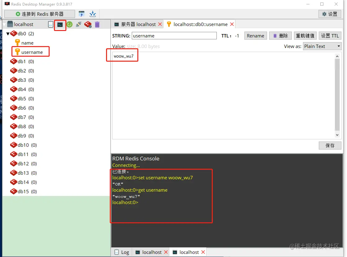This screenshot has width=347, height=257.
Task: Click inside the value text area
Action: click(x=223, y=95)
